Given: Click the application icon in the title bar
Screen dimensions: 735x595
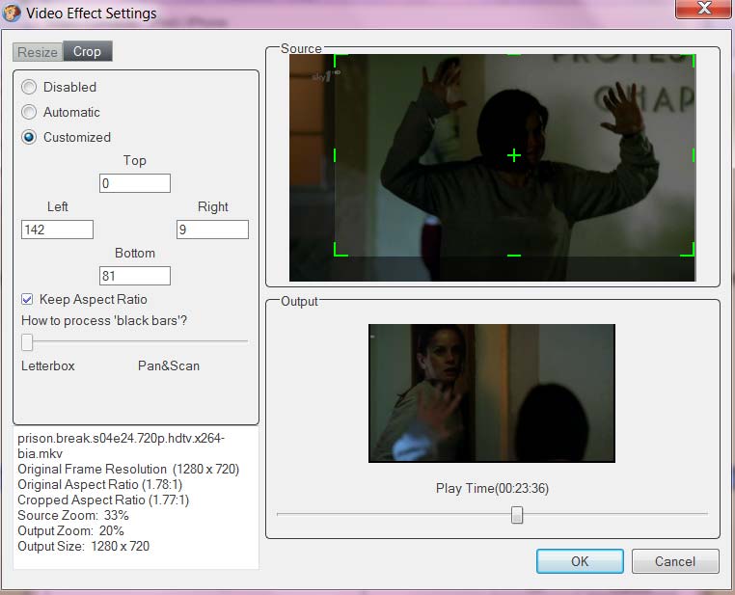Looking at the screenshot, I should click(11, 13).
